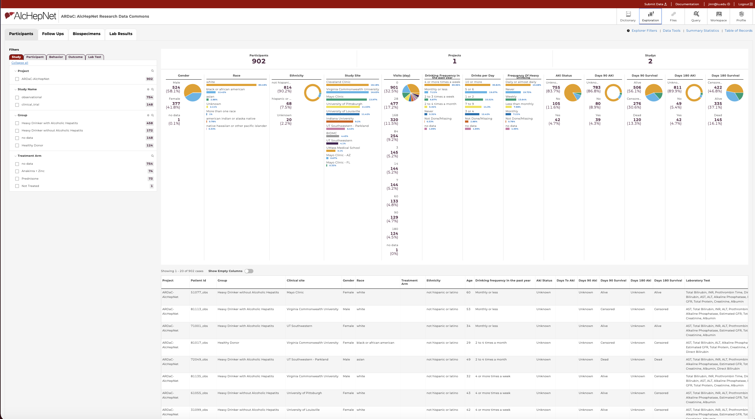Click the Collapse all link
Screen dimensions: 755x419
20,63
